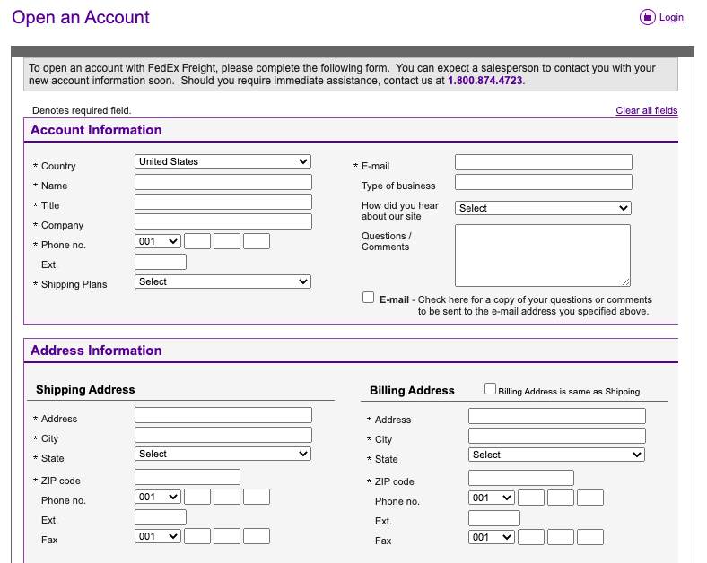Click the Billing City field

pyautogui.click(x=557, y=436)
